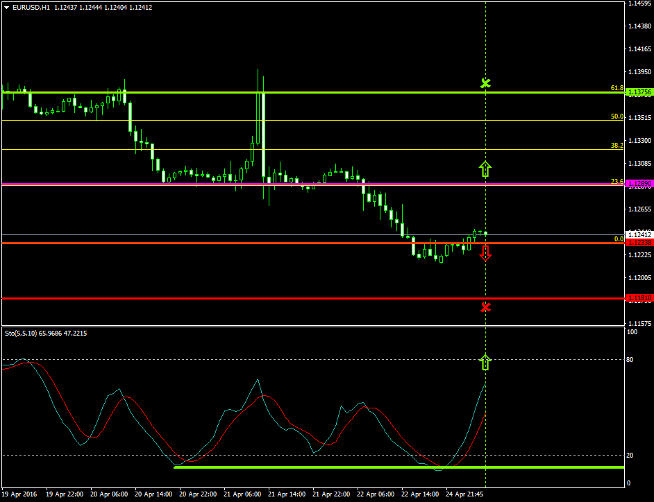Click the vertical dashed session line
This screenshot has width=654, height=502.
[x=485, y=208]
